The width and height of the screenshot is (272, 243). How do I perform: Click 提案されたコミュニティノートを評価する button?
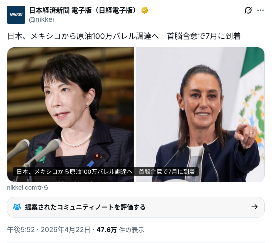tap(136, 207)
